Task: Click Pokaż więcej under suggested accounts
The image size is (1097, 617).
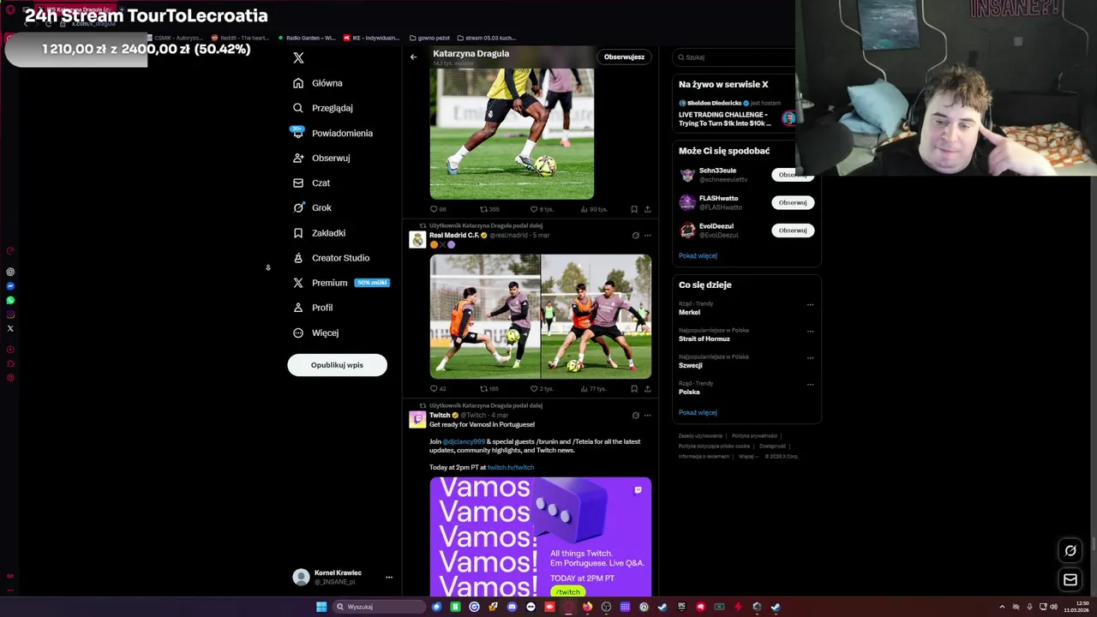Action: 698,255
